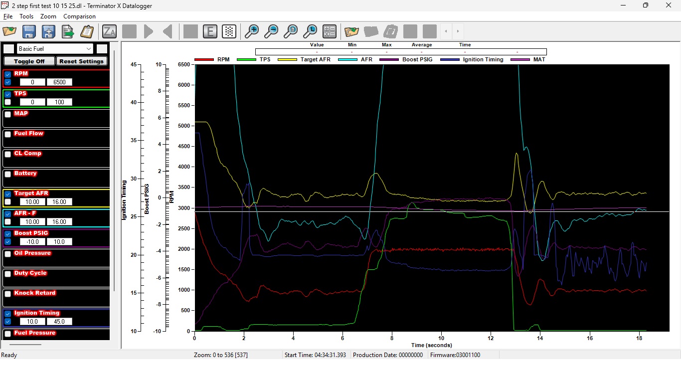Click the zoom in magnifier icon
The width and height of the screenshot is (681, 384).
coord(252,31)
